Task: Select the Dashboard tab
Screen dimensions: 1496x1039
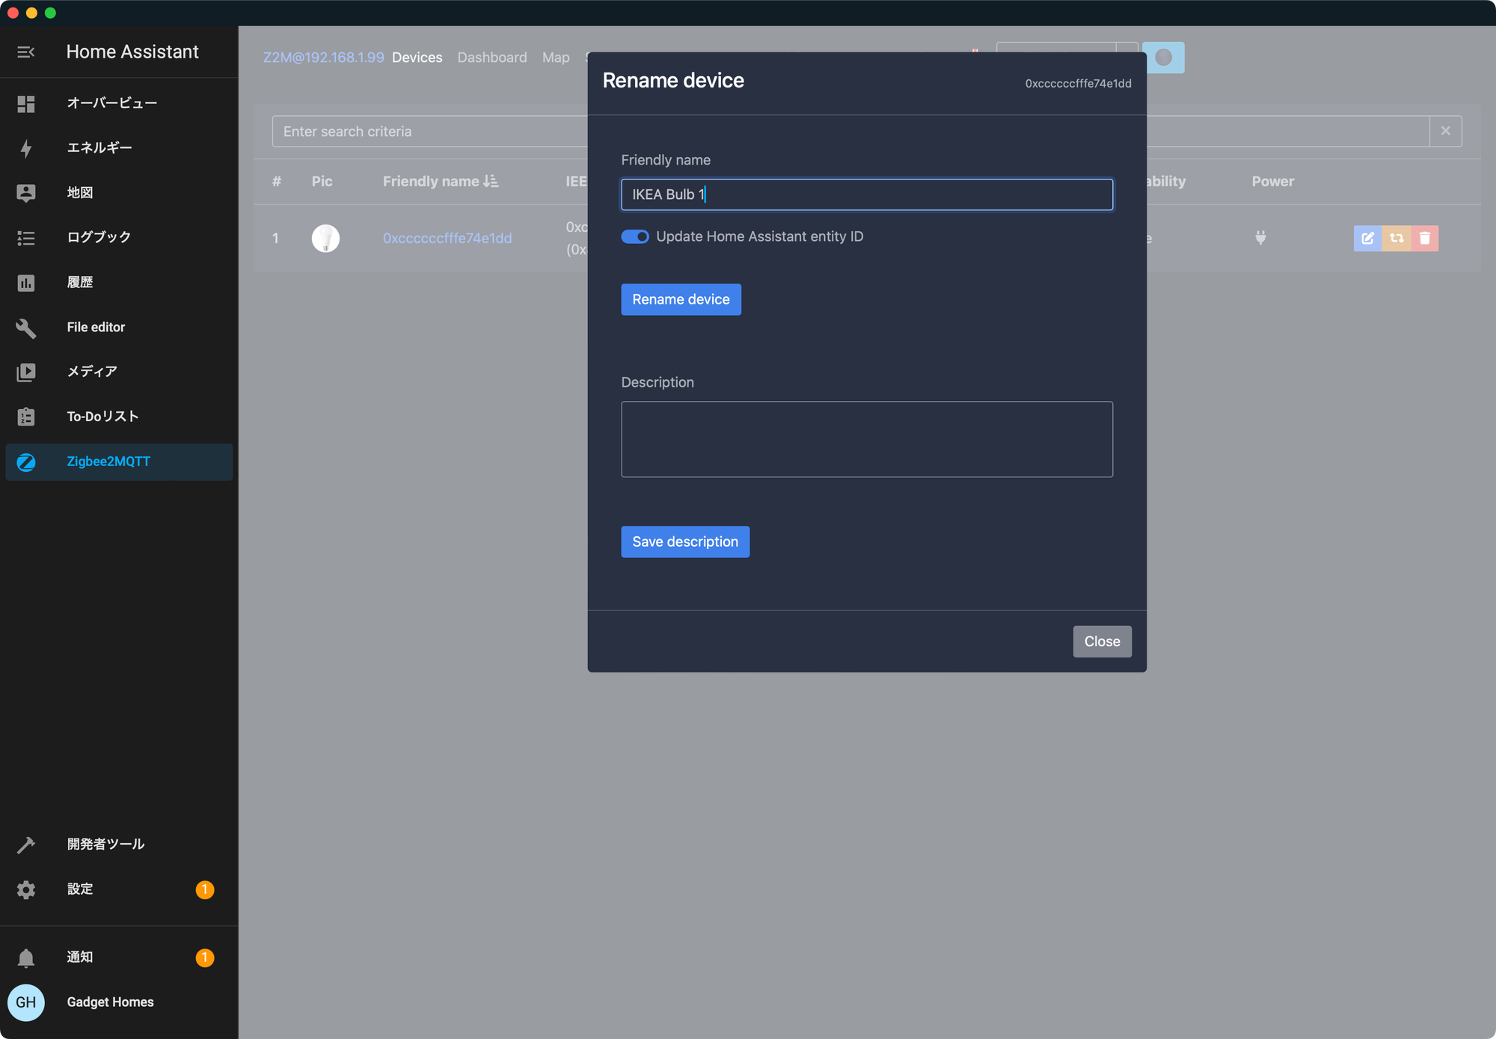Action: tap(491, 55)
